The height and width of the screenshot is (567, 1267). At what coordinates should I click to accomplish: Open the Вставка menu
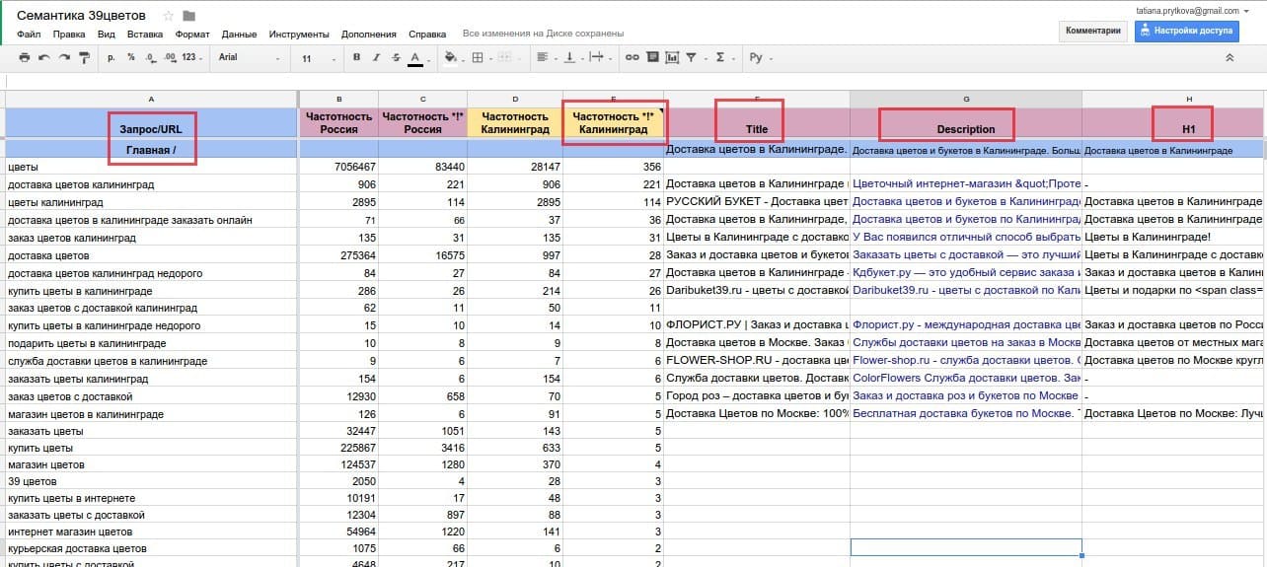[145, 34]
